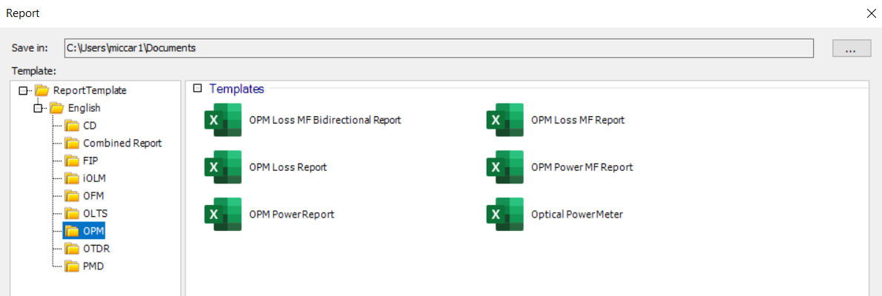882x296 pixels.
Task: Select the OPM PowerReport Excel icon
Action: pos(223,215)
